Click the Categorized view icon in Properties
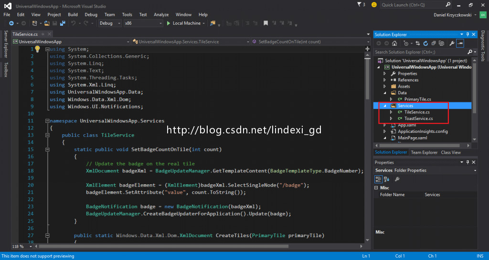The width and height of the screenshot is (489, 260). click(x=378, y=179)
